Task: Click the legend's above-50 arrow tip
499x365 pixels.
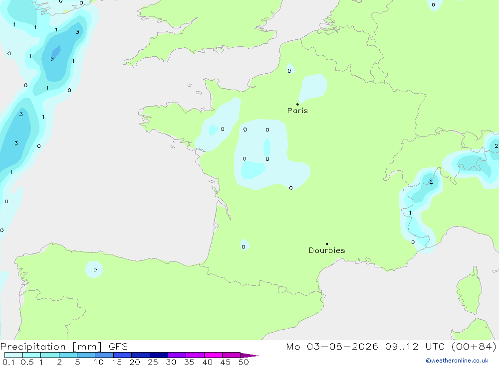Action: (250, 355)
